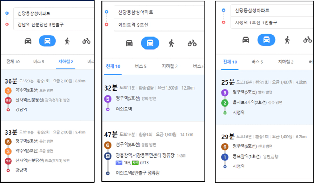Click 신분 line badge in 36분 route
Screen dimensions: 314x183
8,100
